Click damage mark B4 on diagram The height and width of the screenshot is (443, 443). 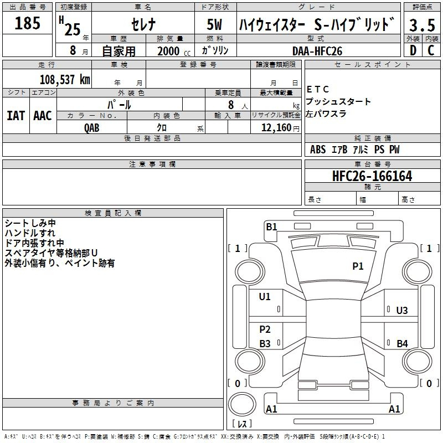pyautogui.click(x=402, y=343)
